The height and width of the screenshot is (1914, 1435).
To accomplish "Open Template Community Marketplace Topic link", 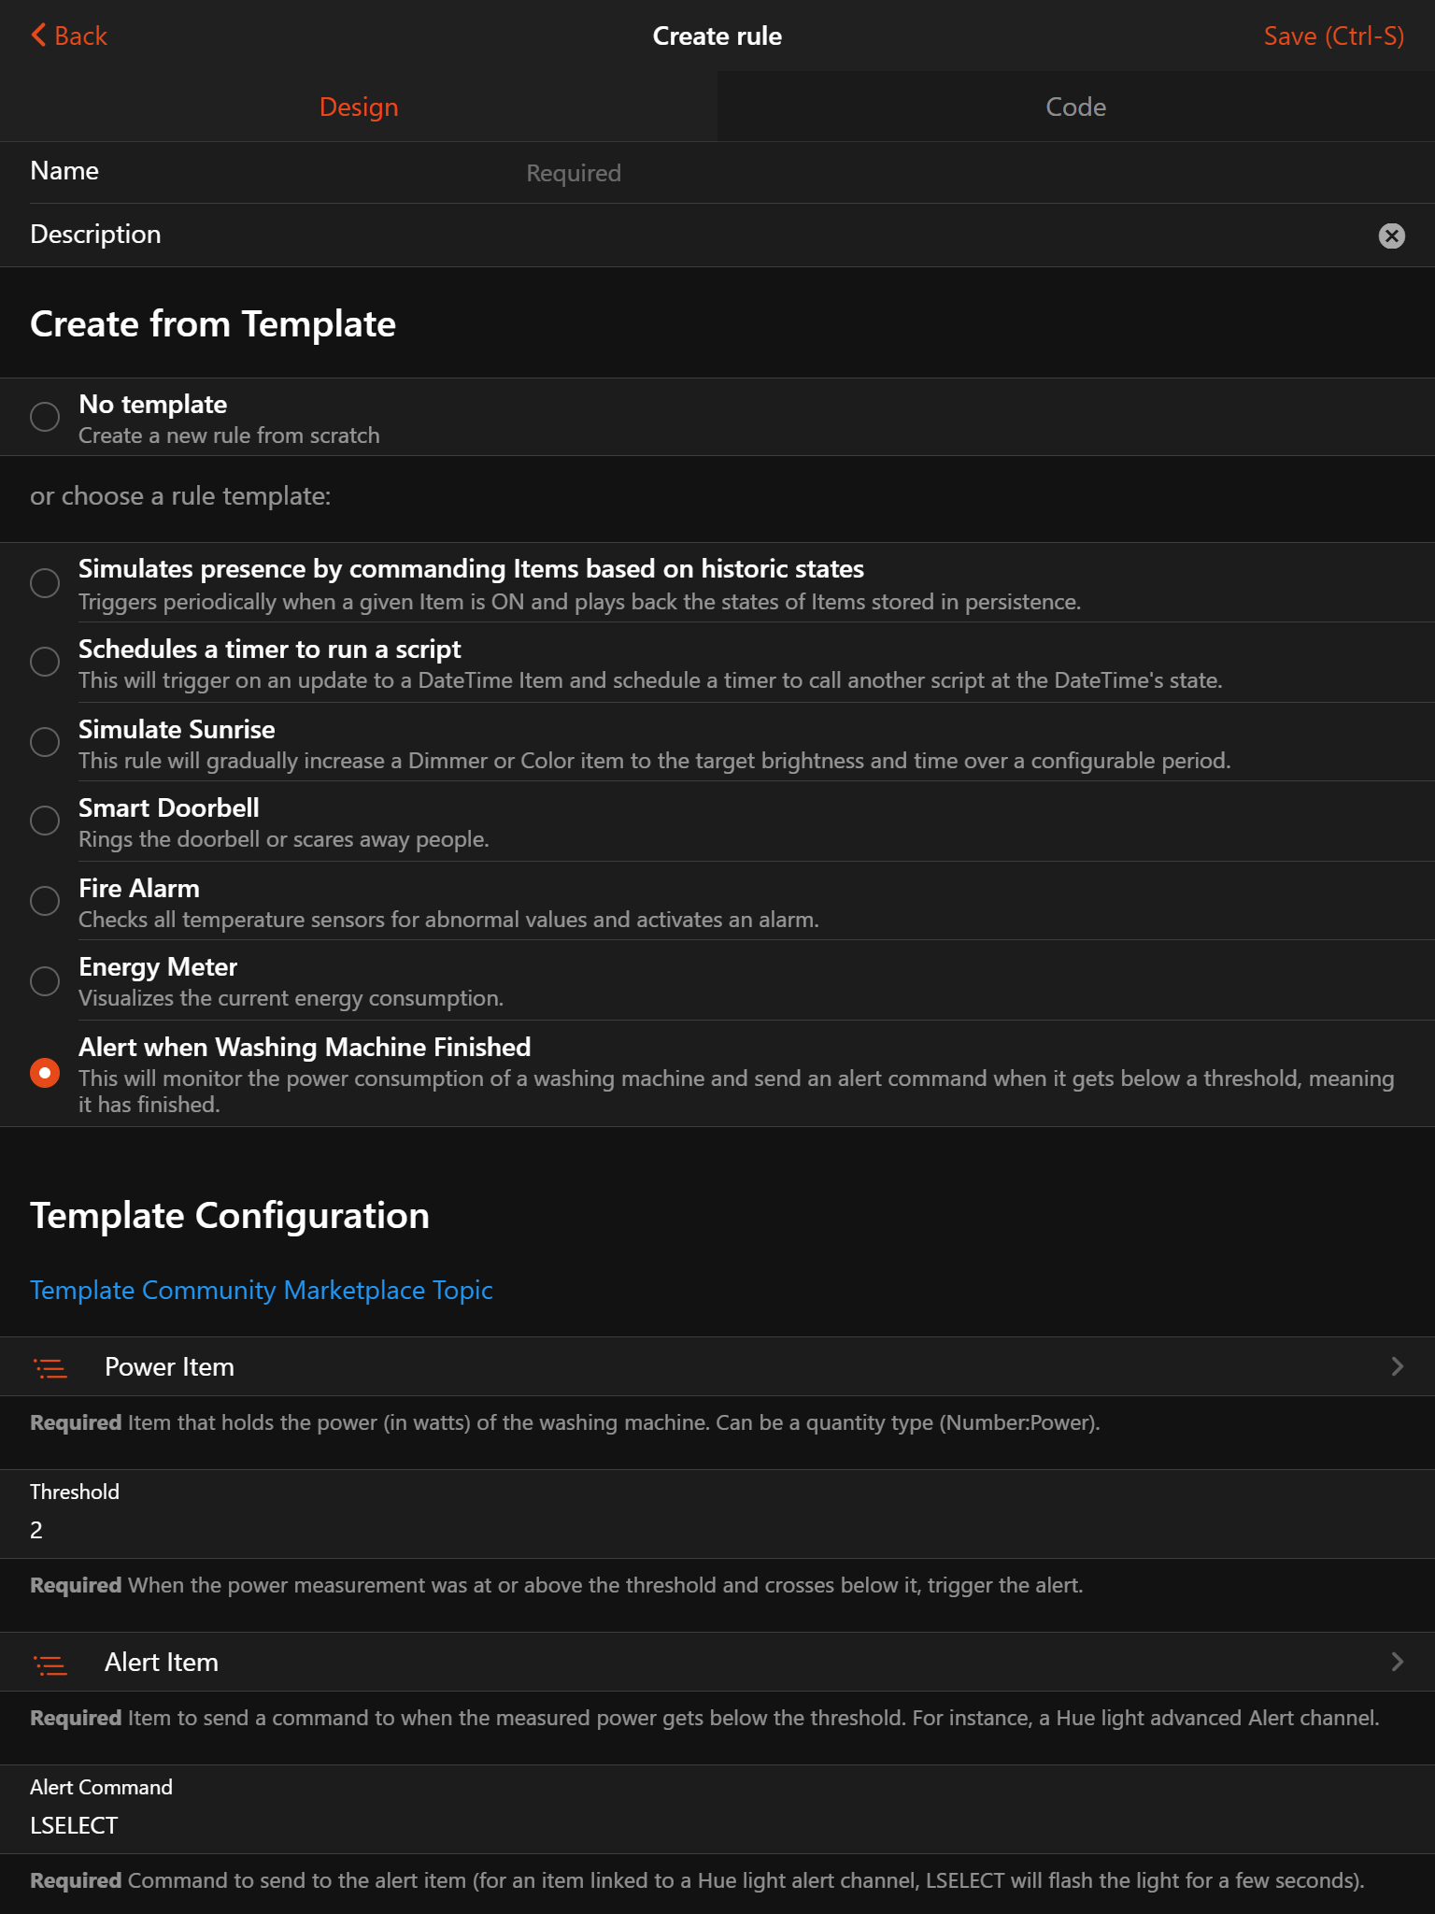I will (262, 1290).
